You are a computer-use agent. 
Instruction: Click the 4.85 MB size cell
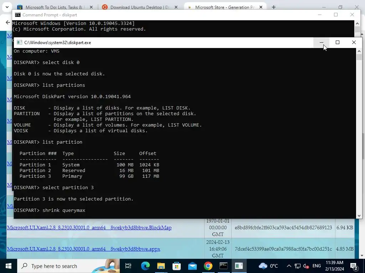(x=345, y=249)
